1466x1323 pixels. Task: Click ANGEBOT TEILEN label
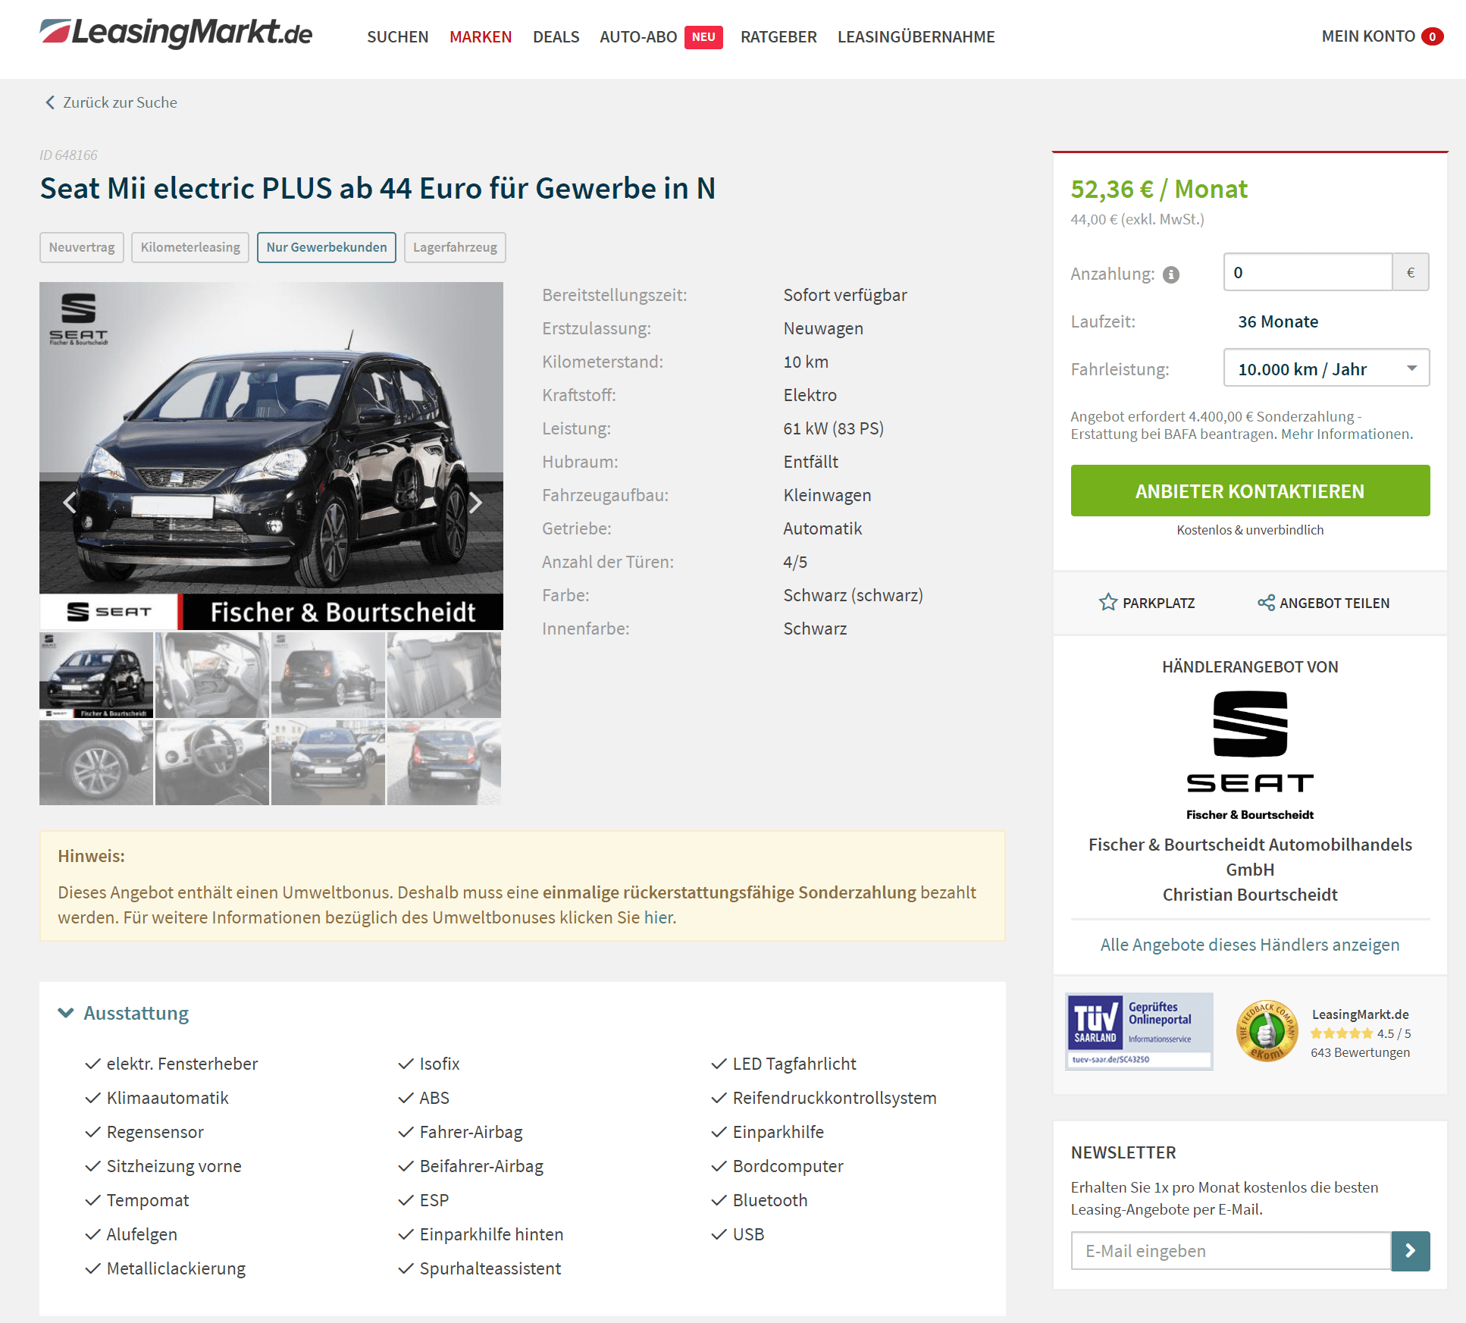[x=1334, y=603]
